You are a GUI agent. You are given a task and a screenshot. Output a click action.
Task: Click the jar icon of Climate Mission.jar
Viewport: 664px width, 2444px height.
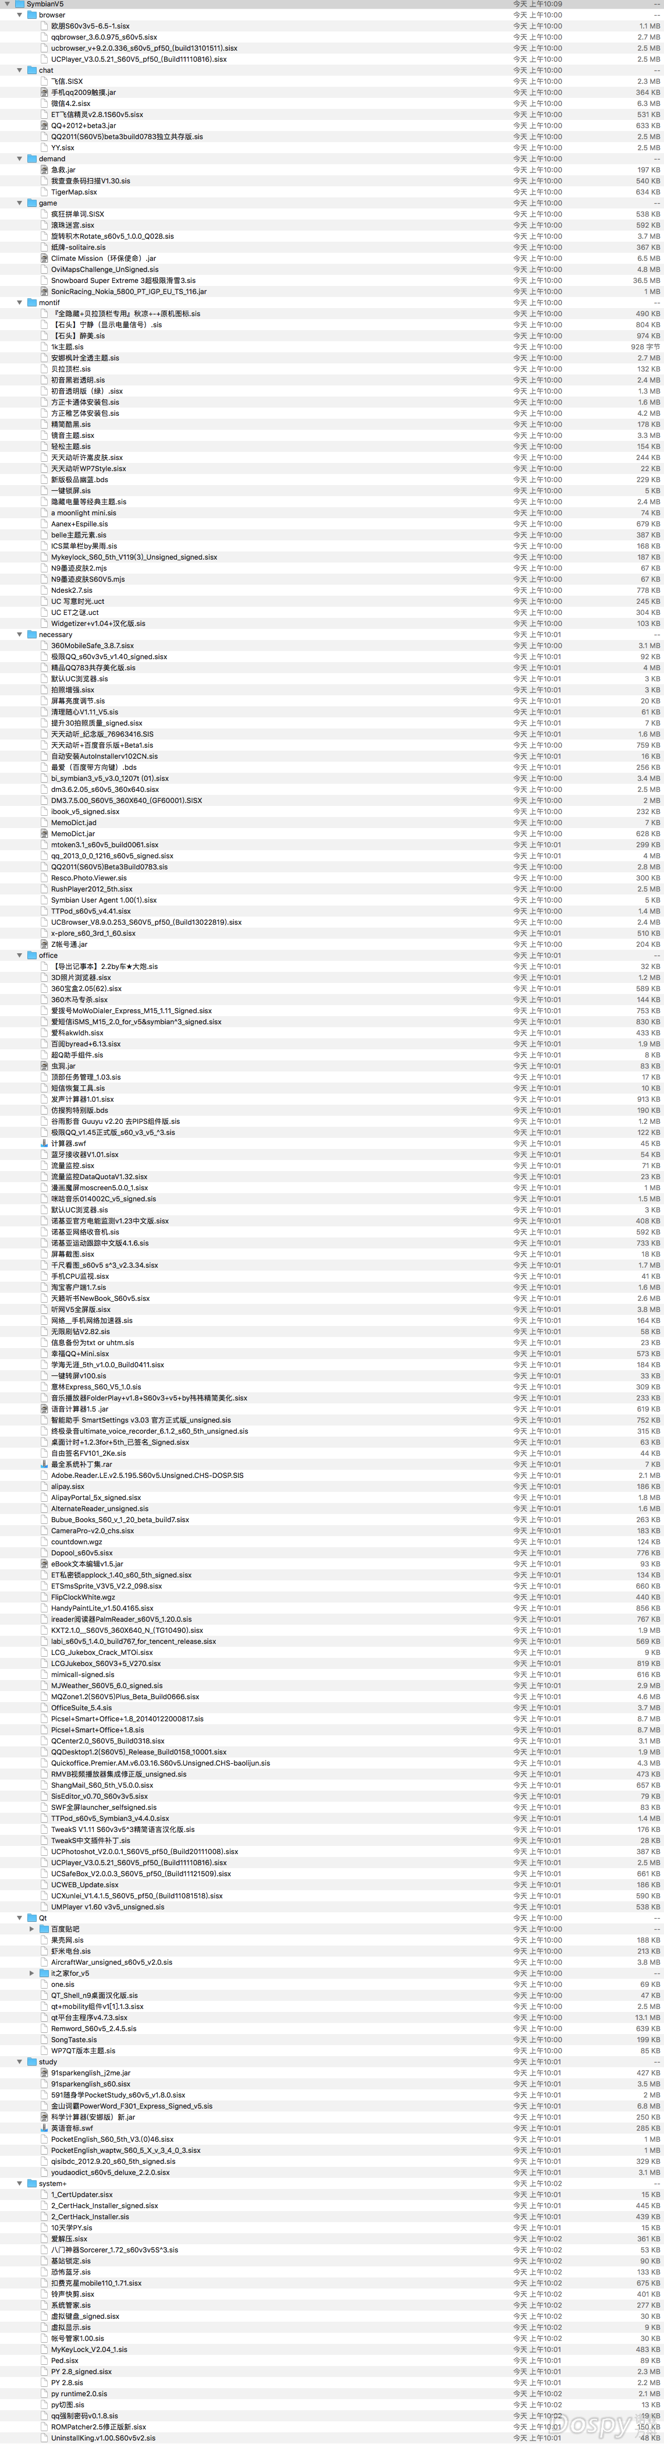[x=45, y=258]
